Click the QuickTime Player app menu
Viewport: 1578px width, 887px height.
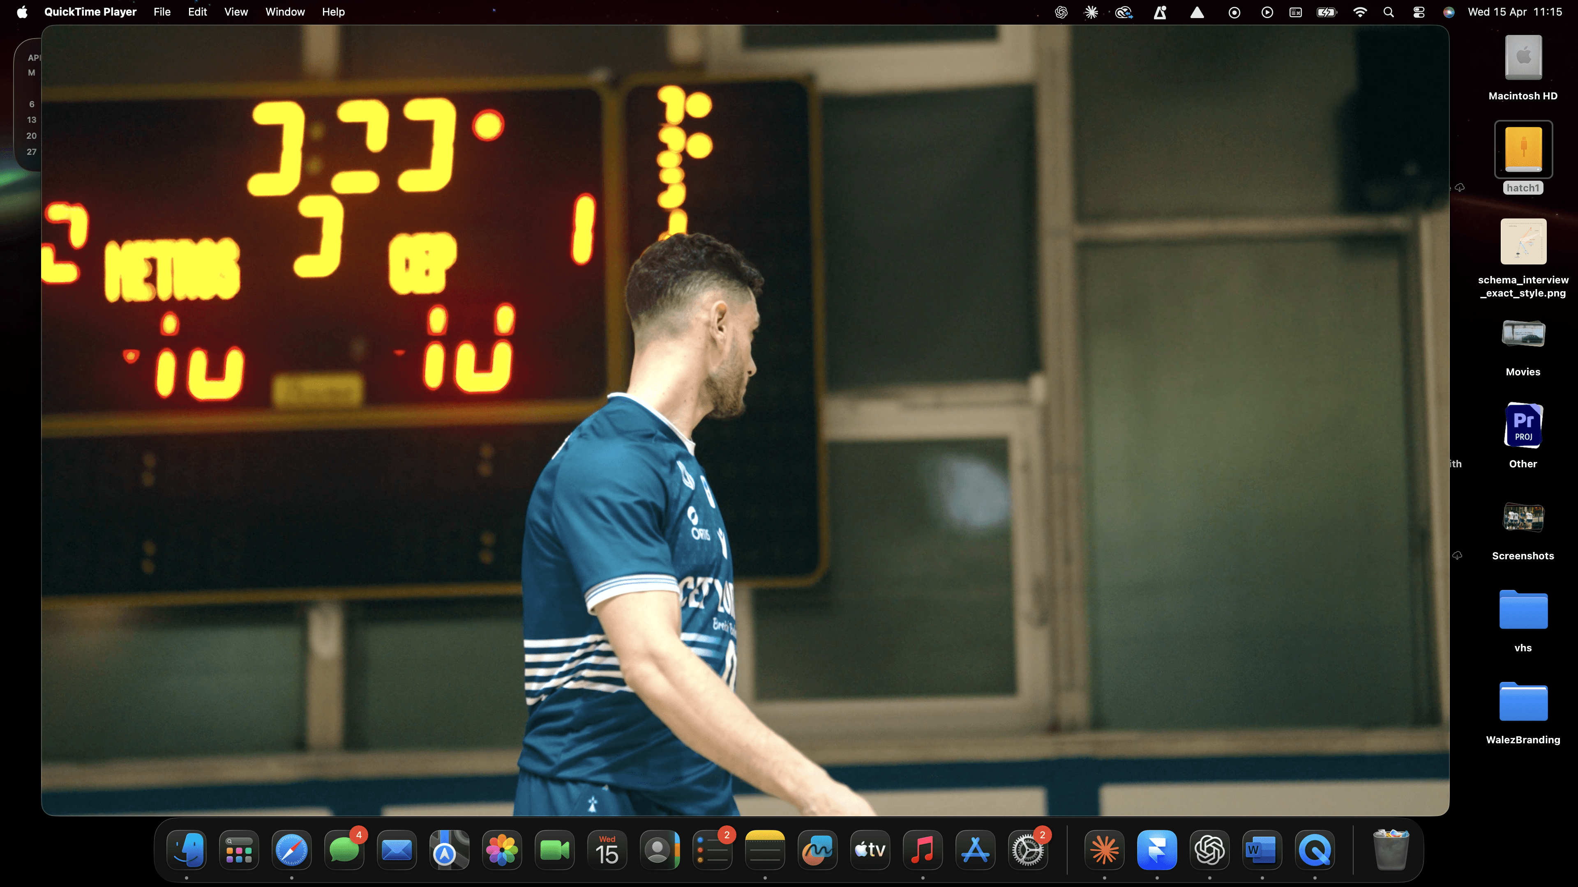pos(90,11)
